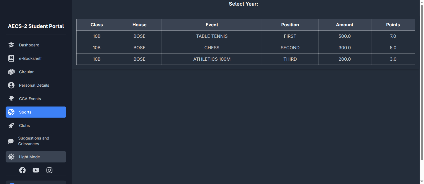This screenshot has width=424, height=184.
Task: Click the Clubs rocket icon
Action: pyautogui.click(x=11, y=126)
